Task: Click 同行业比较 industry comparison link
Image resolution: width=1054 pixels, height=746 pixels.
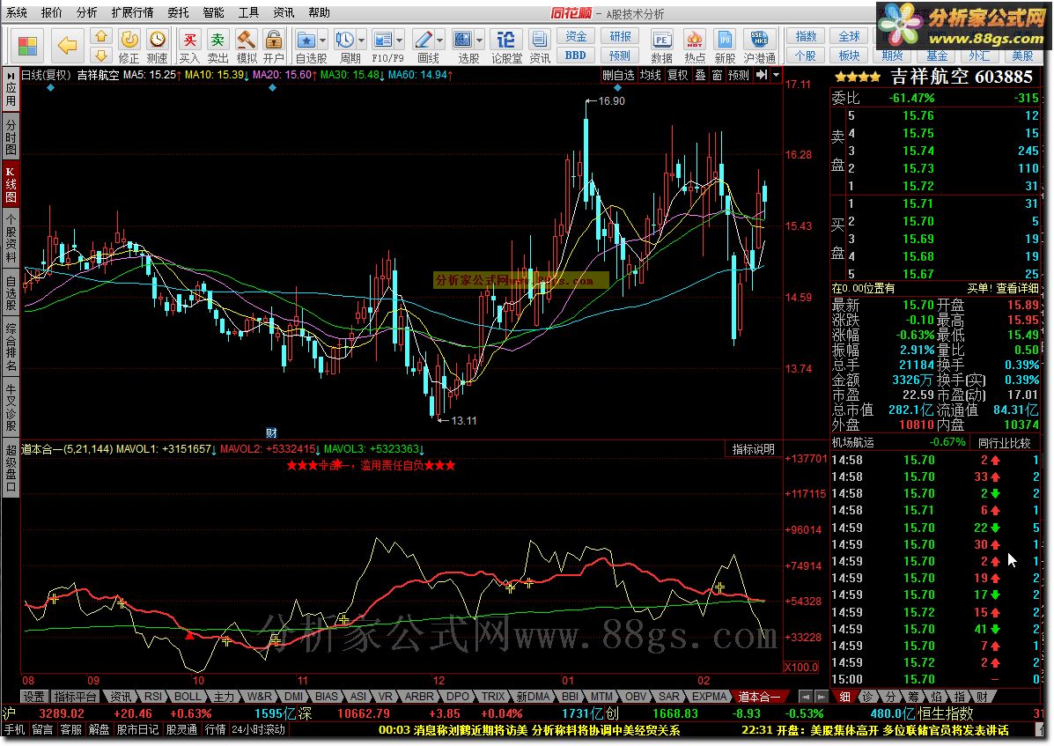Action: tap(1004, 443)
